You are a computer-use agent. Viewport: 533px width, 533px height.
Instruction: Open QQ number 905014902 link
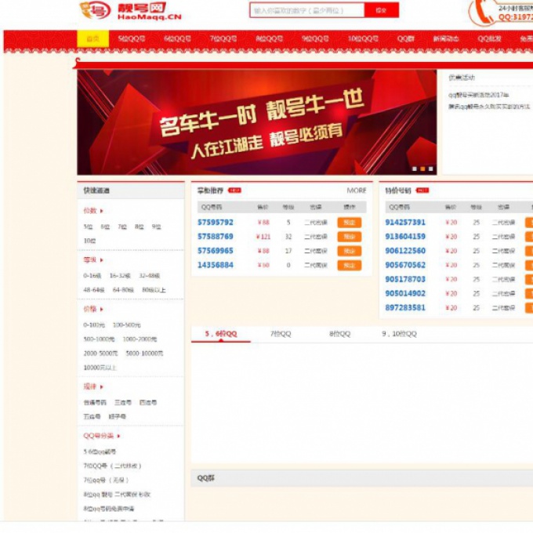[x=405, y=294]
